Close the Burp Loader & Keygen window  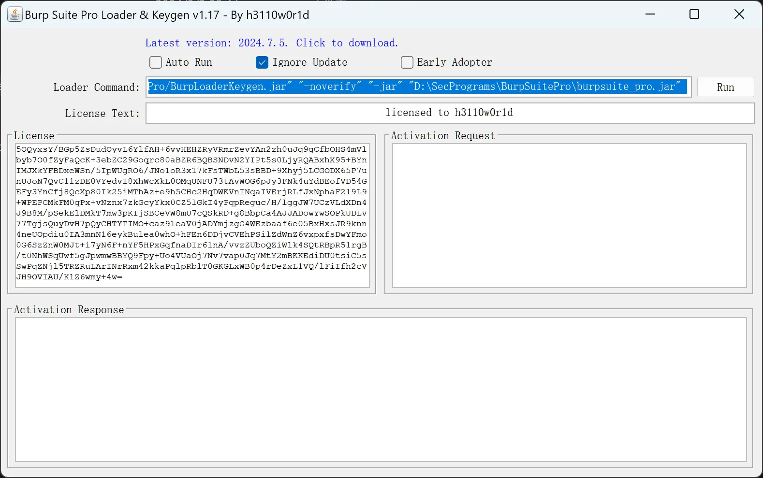click(739, 14)
